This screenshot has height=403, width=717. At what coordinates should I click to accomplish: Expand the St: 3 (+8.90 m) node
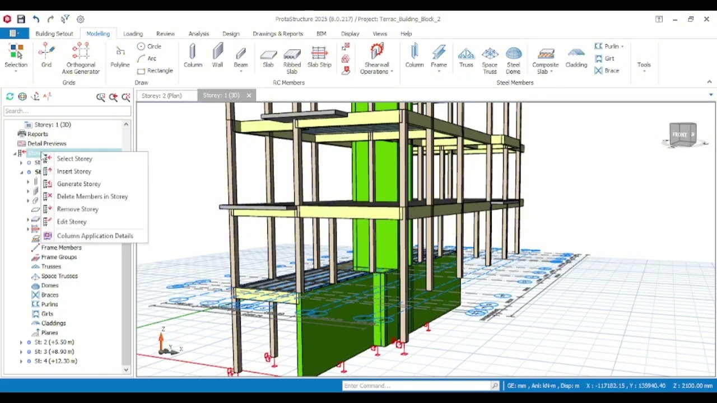21,352
